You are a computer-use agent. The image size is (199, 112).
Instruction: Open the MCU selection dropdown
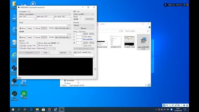(x=84, y=14)
